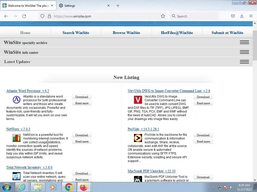Click the scrollbar up arrow

coord(255,23)
